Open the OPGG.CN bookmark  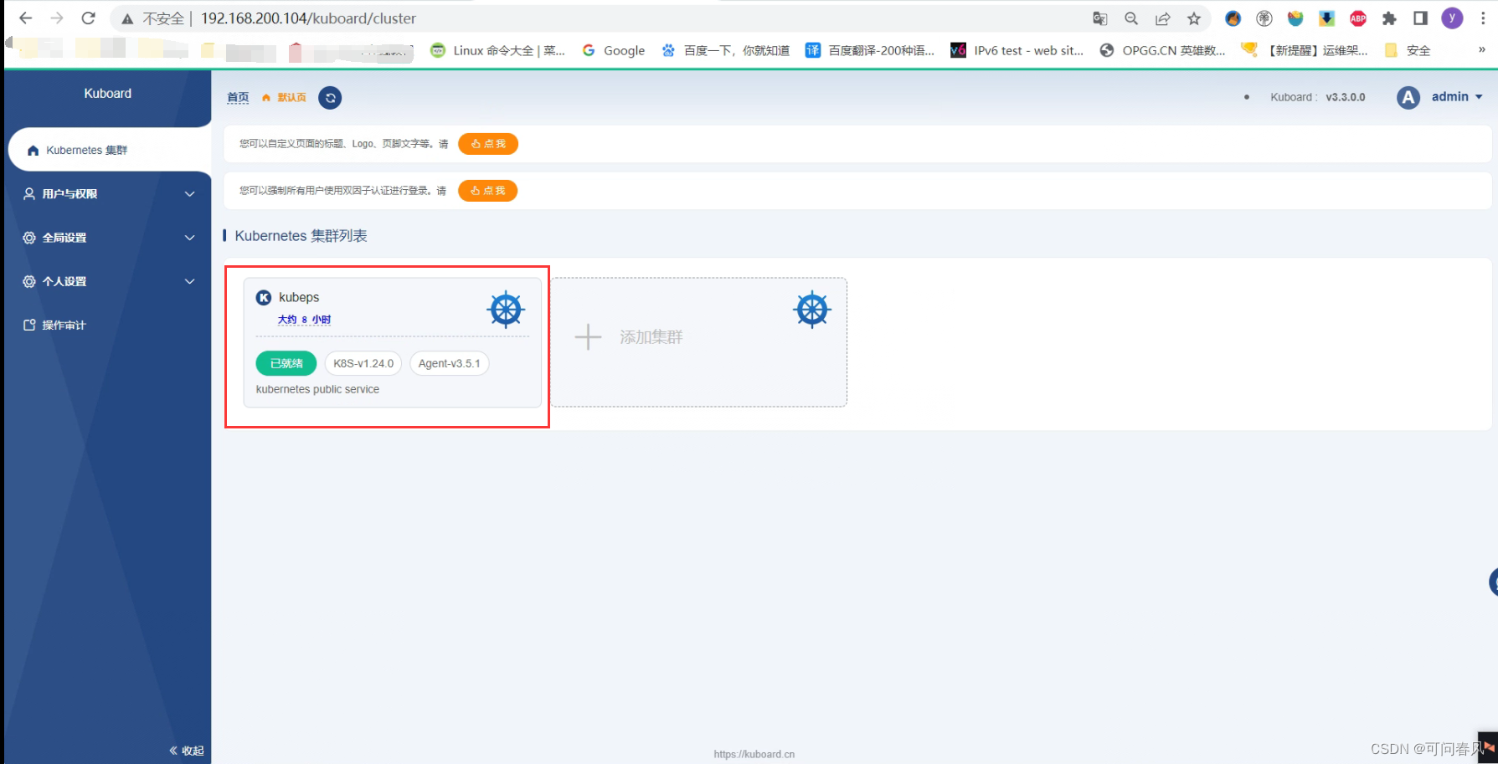pyautogui.click(x=1162, y=50)
